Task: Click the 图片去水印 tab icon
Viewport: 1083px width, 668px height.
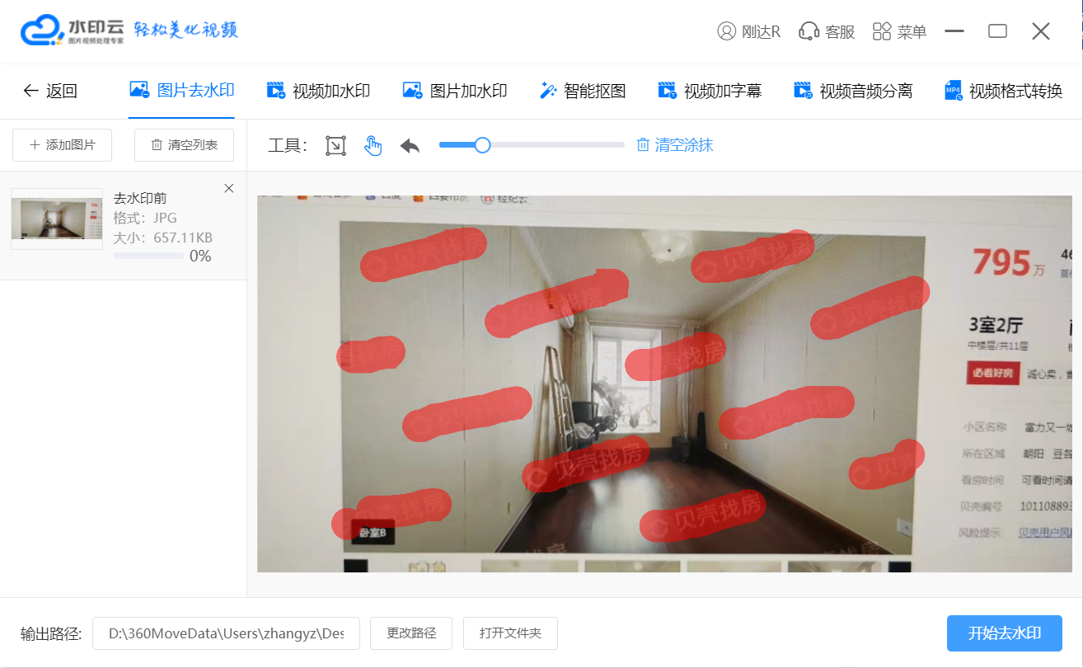Action: 139,90
